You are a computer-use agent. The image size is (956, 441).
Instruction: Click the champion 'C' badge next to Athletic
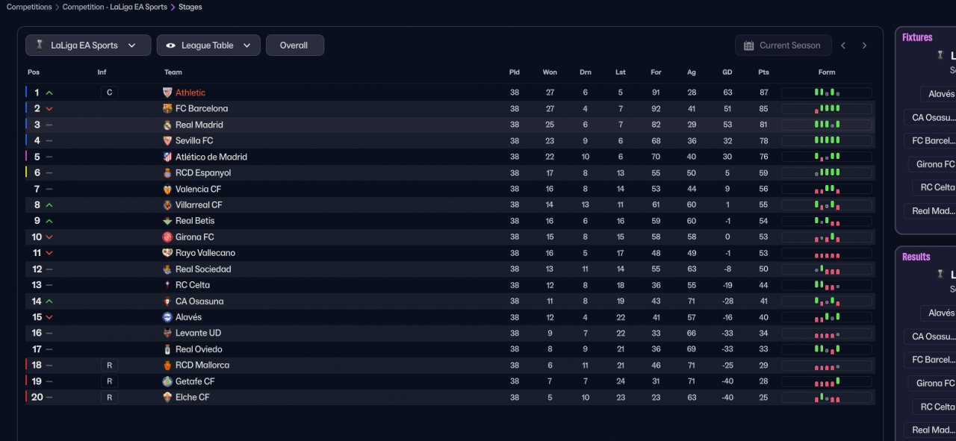[109, 93]
